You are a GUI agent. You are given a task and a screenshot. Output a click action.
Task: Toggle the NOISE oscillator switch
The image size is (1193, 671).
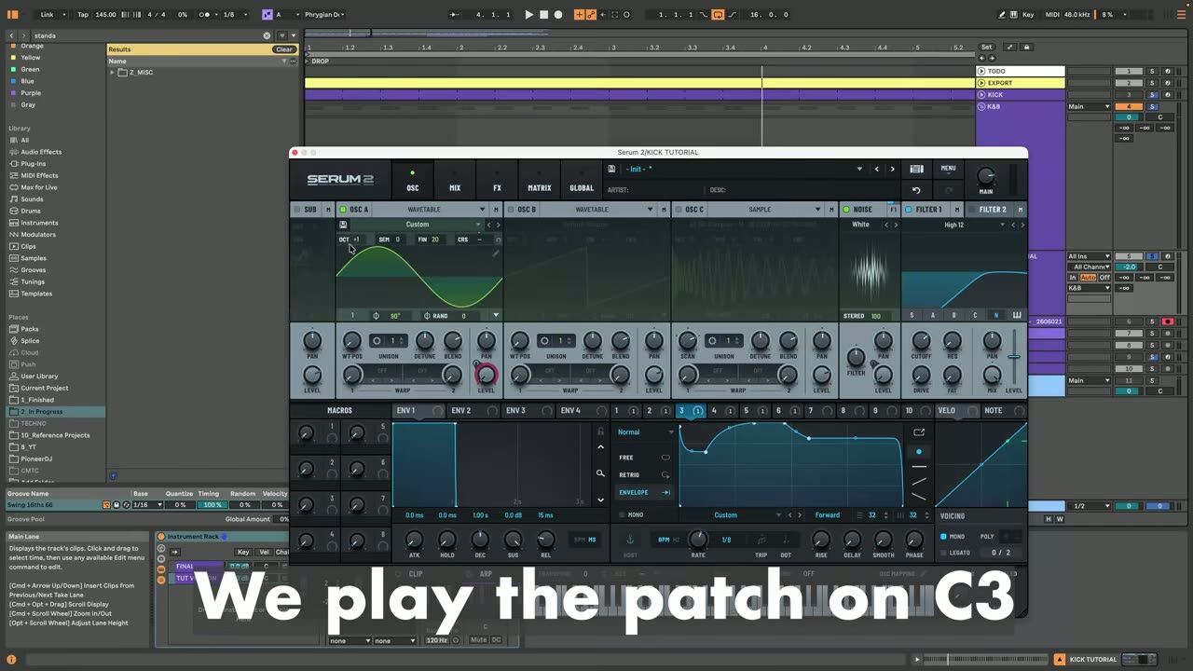(x=846, y=210)
